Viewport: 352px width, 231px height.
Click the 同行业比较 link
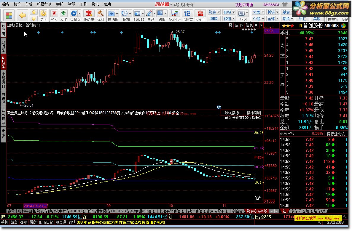point(336,134)
